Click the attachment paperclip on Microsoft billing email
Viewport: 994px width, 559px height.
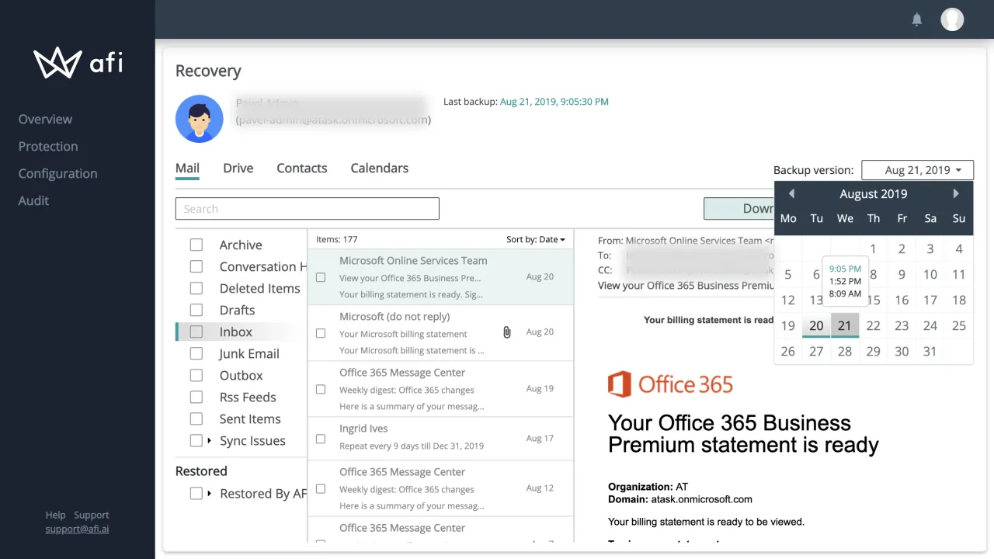point(507,332)
